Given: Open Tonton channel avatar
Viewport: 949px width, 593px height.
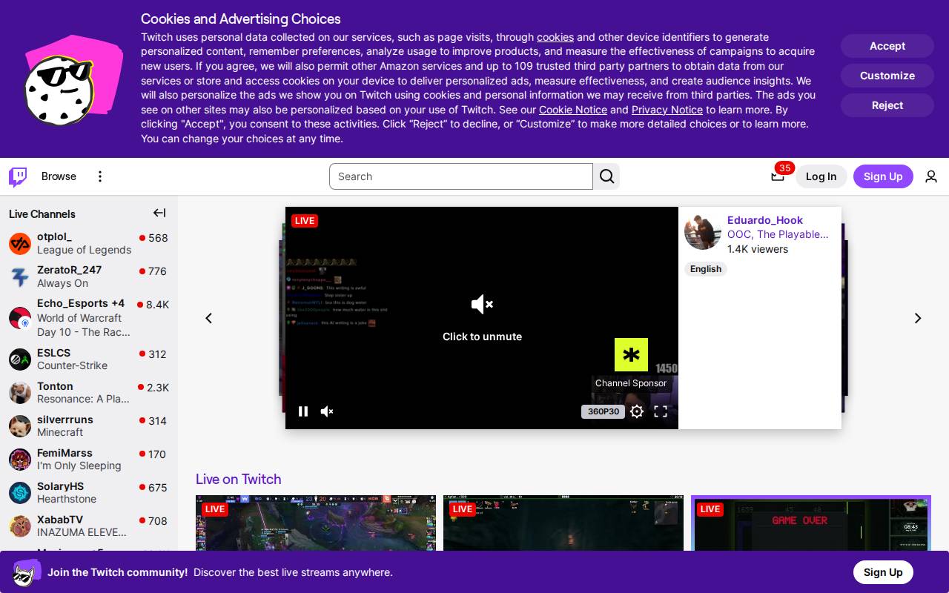Looking at the screenshot, I should [x=20, y=393].
